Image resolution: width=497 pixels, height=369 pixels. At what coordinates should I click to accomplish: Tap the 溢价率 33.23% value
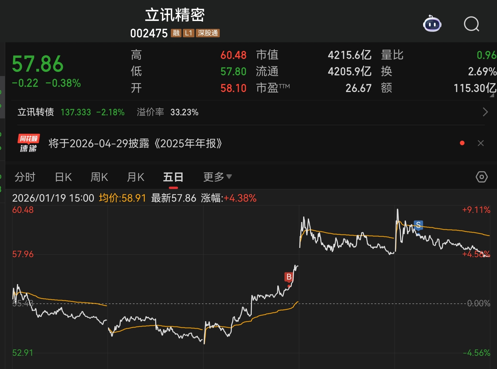tap(184, 112)
